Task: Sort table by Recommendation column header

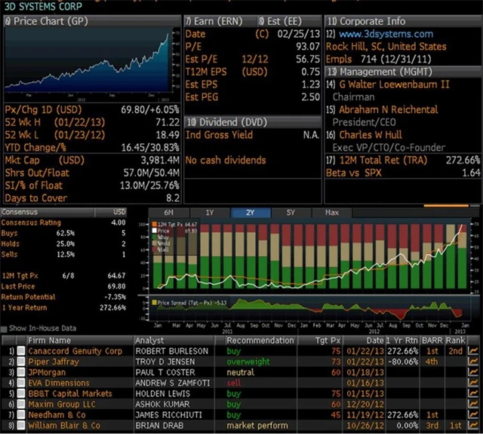Action: pyautogui.click(x=261, y=340)
